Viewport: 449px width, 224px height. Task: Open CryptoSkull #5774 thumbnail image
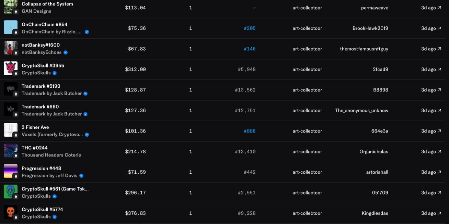click(11, 212)
